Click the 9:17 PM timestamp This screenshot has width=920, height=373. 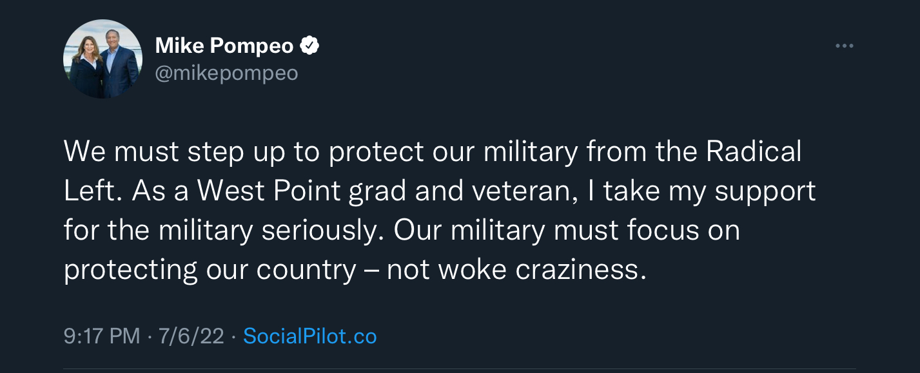(x=102, y=336)
